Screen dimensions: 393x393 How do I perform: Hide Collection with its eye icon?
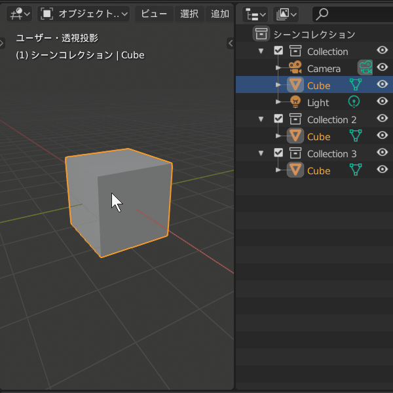[x=383, y=50]
